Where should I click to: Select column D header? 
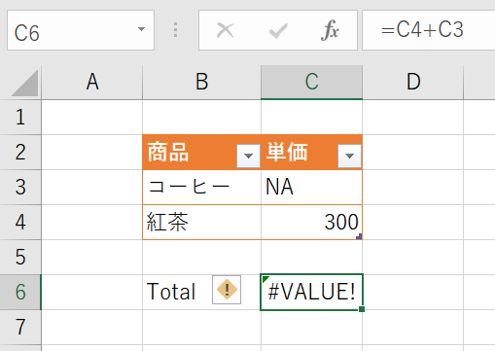(x=413, y=83)
